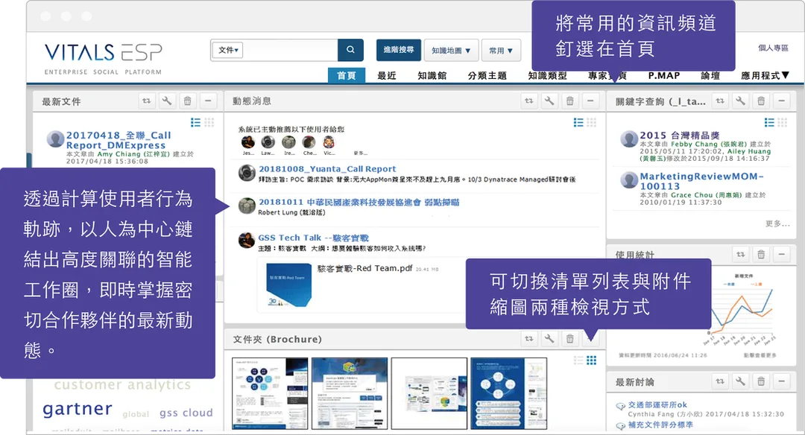Image resolution: width=805 pixels, height=435 pixels.
Task: Switch 文件夾 (Brochure) to list view
Action: [578, 360]
